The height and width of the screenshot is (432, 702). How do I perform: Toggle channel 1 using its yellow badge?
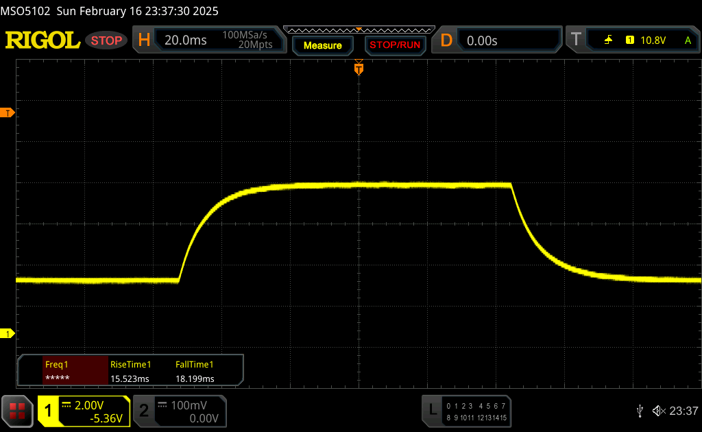(49, 411)
